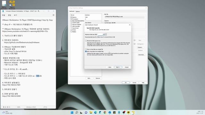Viewport: 205px width, 115px height.
Task: Click UTF-8 encoding in status bar
Action: (45, 107)
